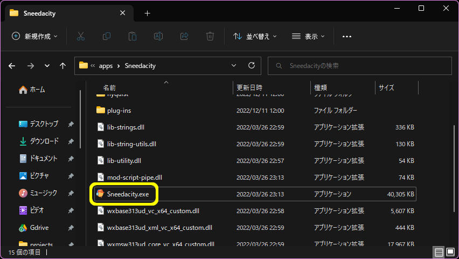Click 2022/12/11 12:00 date of plug-ins
The width and height of the screenshot is (459, 259).
click(x=260, y=111)
